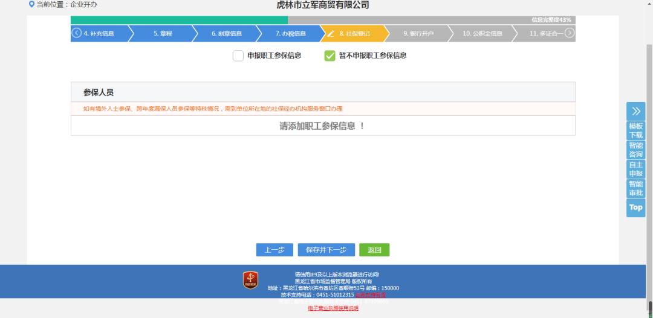This screenshot has width=653, height=318.
Task: Select the active step 8 社保登记
Action: (354, 34)
